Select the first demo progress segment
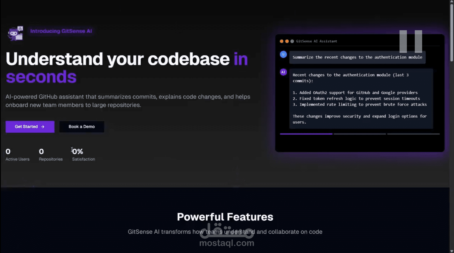Screen dimensions: 454x253 (306, 134)
